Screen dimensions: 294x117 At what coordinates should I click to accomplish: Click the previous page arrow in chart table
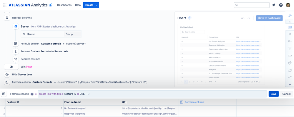(182, 82)
